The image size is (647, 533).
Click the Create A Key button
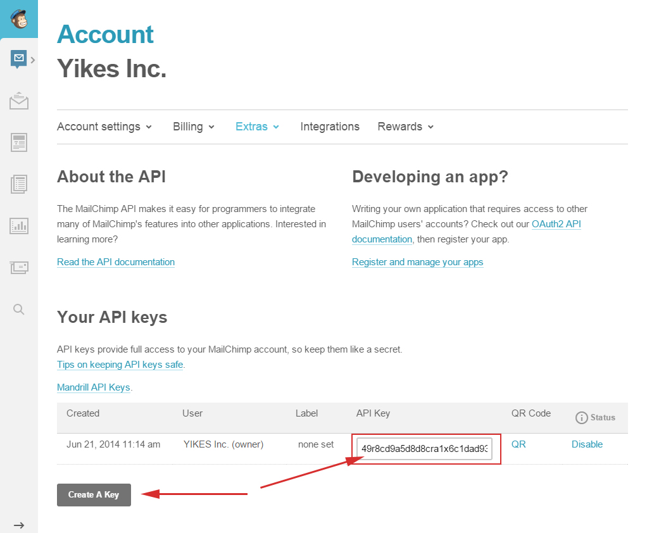point(94,494)
